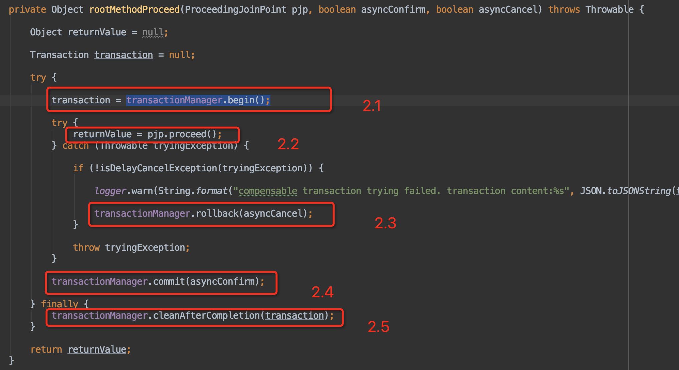679x370 pixels.
Task: Click the finally keyword
Action: point(59,304)
